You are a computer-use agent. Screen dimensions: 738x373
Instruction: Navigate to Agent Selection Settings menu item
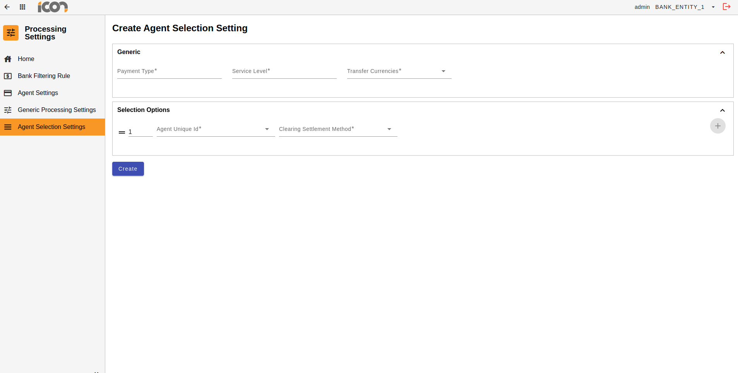[51, 127]
